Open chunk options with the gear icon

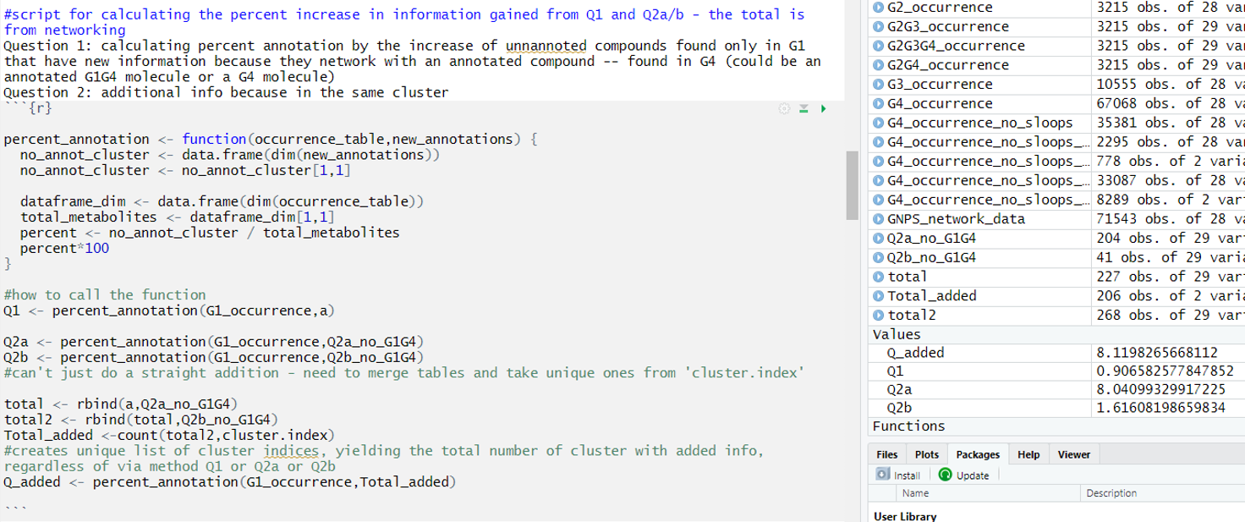(x=786, y=108)
